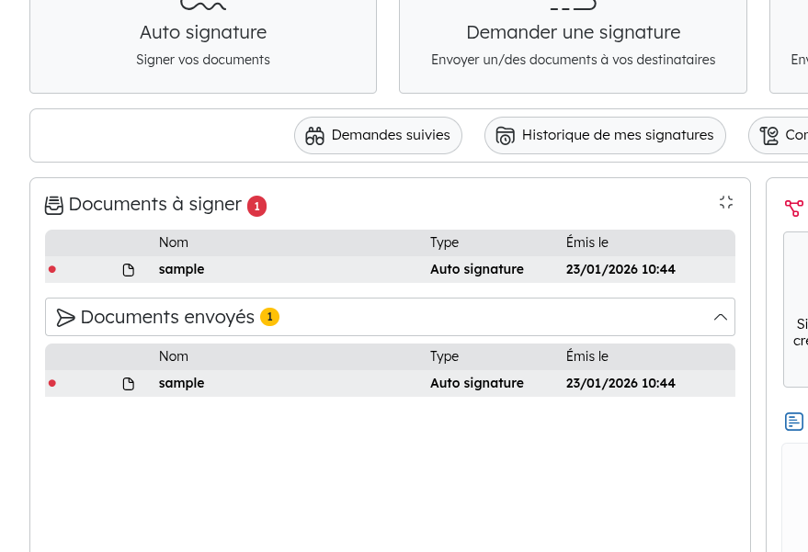Open the sample document under Documents à signer
Viewport: 808px width, 552px height.
tap(181, 269)
